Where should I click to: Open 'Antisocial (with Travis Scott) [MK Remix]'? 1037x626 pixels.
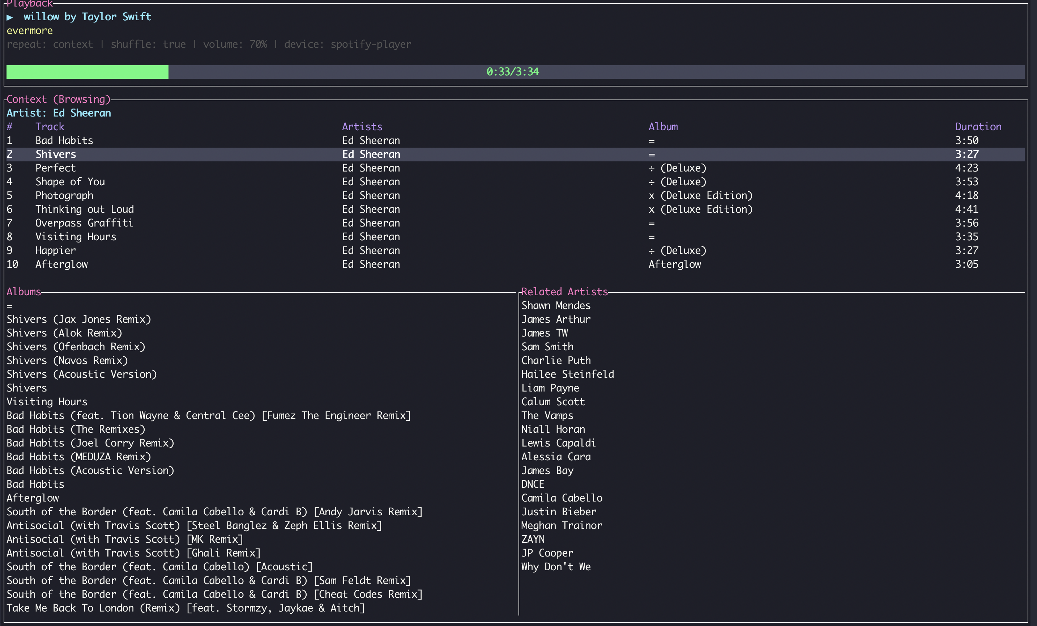[125, 540]
